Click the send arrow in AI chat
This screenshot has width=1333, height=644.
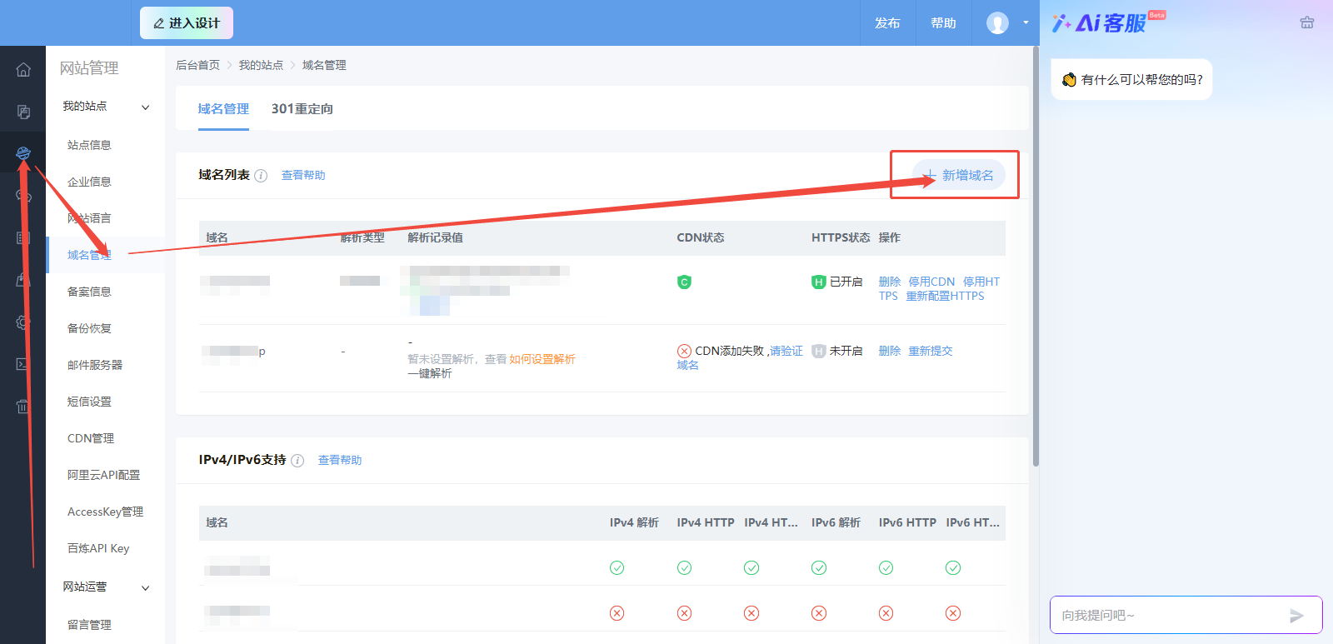pyautogui.click(x=1296, y=616)
